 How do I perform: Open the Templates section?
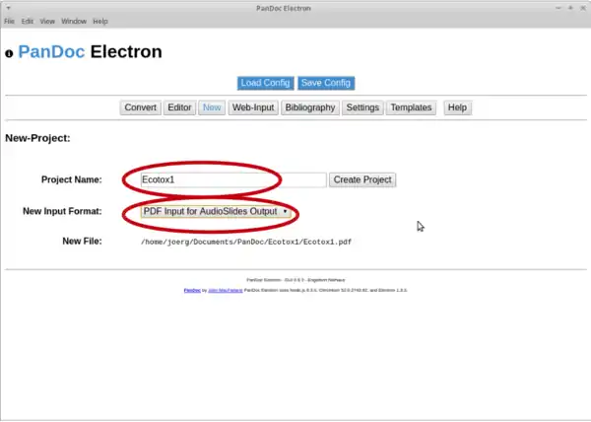point(411,107)
